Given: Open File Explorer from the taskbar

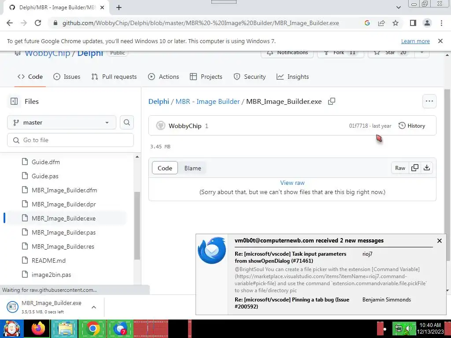Looking at the screenshot, I should 65,329.
